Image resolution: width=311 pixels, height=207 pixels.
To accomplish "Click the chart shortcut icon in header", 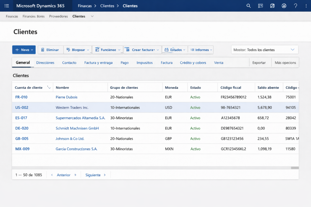I will click(x=272, y=6).
